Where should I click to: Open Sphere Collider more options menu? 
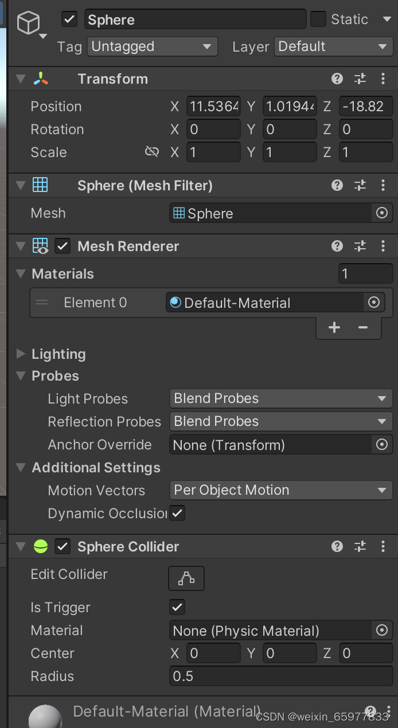[x=383, y=547]
